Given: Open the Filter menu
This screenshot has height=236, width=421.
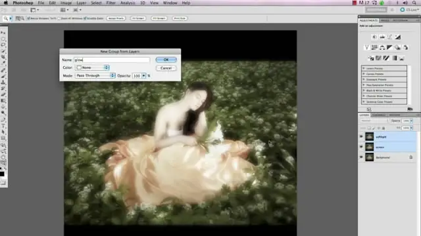Looking at the screenshot, I should (111, 3).
